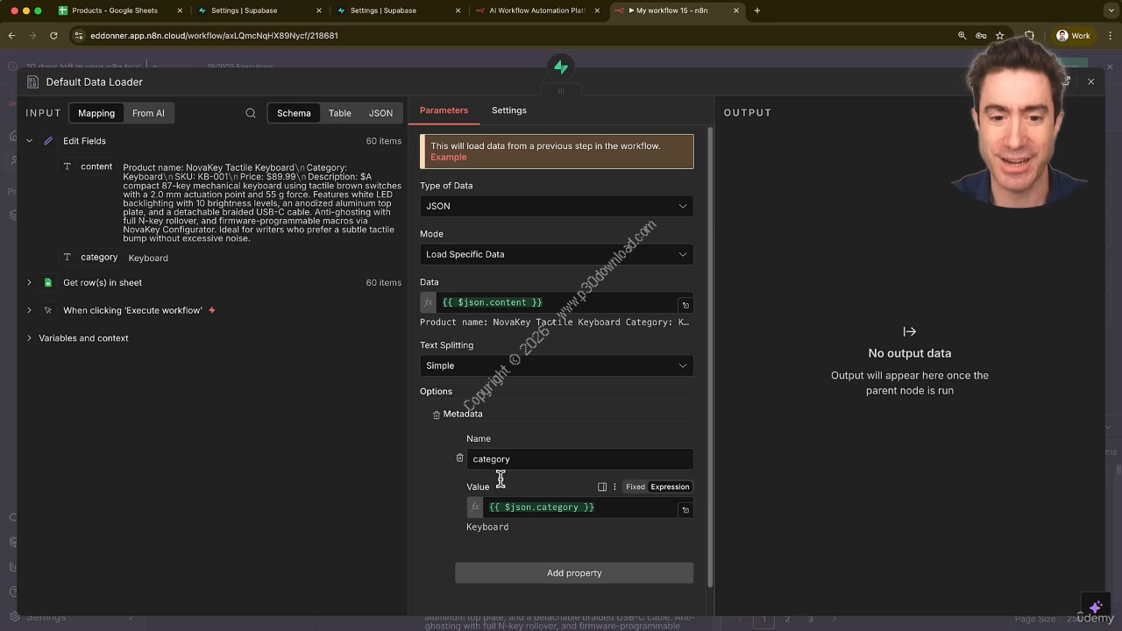Screen dimensions: 1122x631
Task: Switch input to From AI mode
Action: pyautogui.click(x=148, y=113)
